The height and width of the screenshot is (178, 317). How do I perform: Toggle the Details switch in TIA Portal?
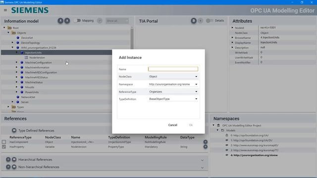pos(210,21)
